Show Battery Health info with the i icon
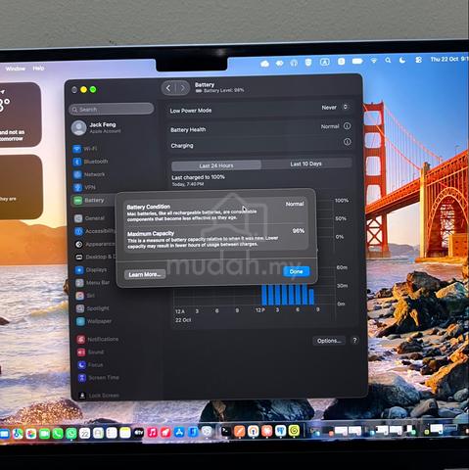The image size is (469, 470). [x=348, y=126]
